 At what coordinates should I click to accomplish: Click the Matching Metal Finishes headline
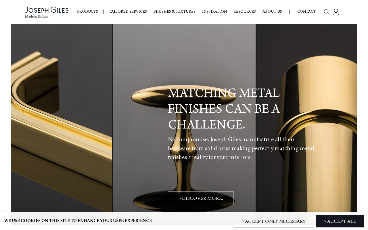click(x=224, y=109)
